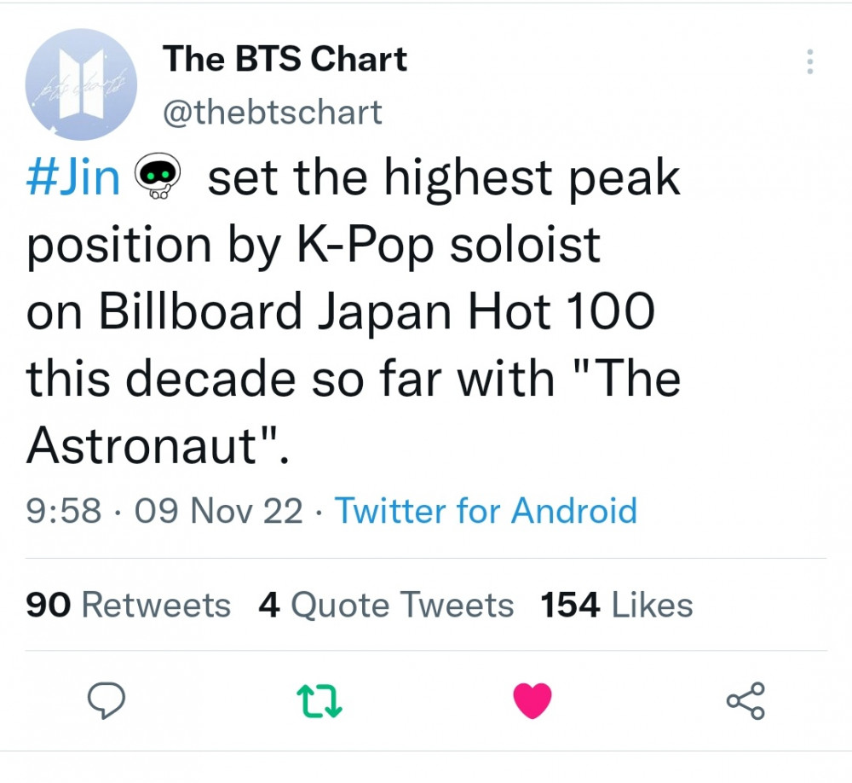
Task: Open the reply speech bubble icon
Action: point(106,700)
